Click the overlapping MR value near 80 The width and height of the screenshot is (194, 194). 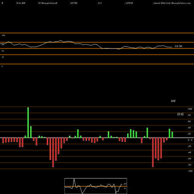tap(180, 114)
